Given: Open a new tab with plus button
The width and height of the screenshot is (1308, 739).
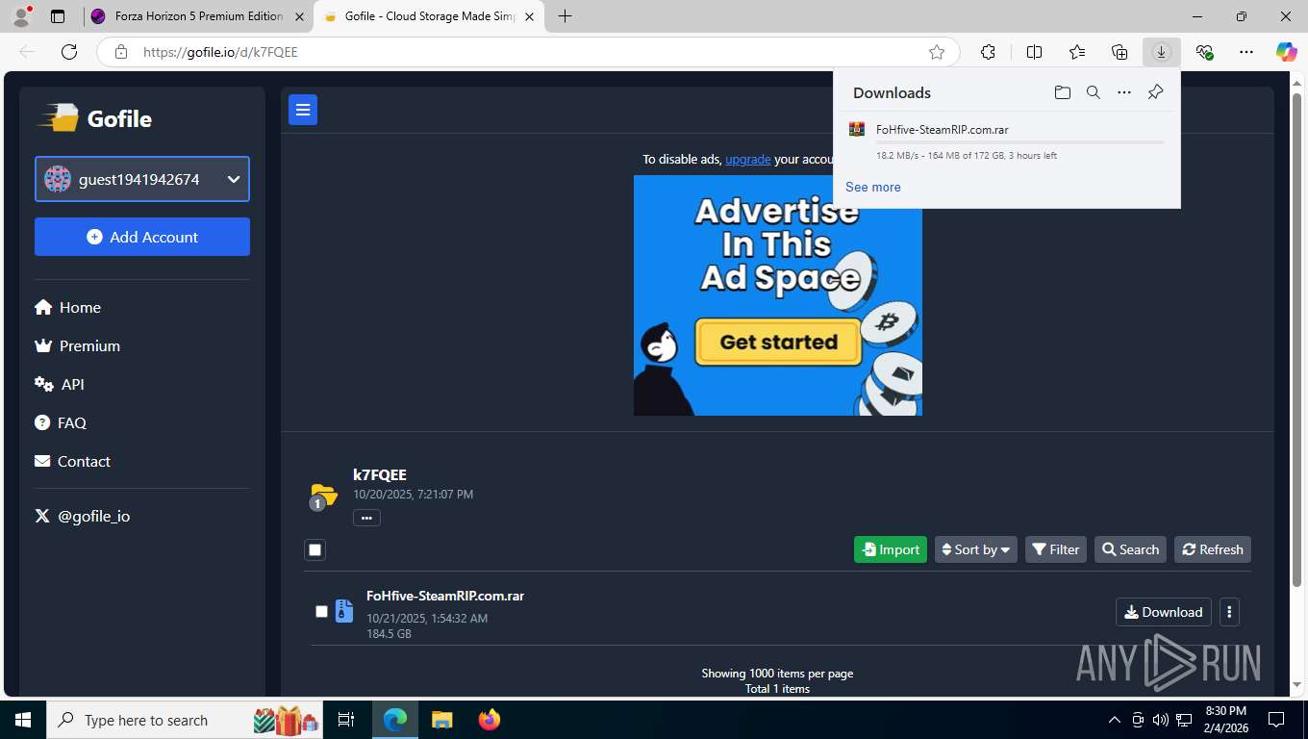Looking at the screenshot, I should pos(565,16).
